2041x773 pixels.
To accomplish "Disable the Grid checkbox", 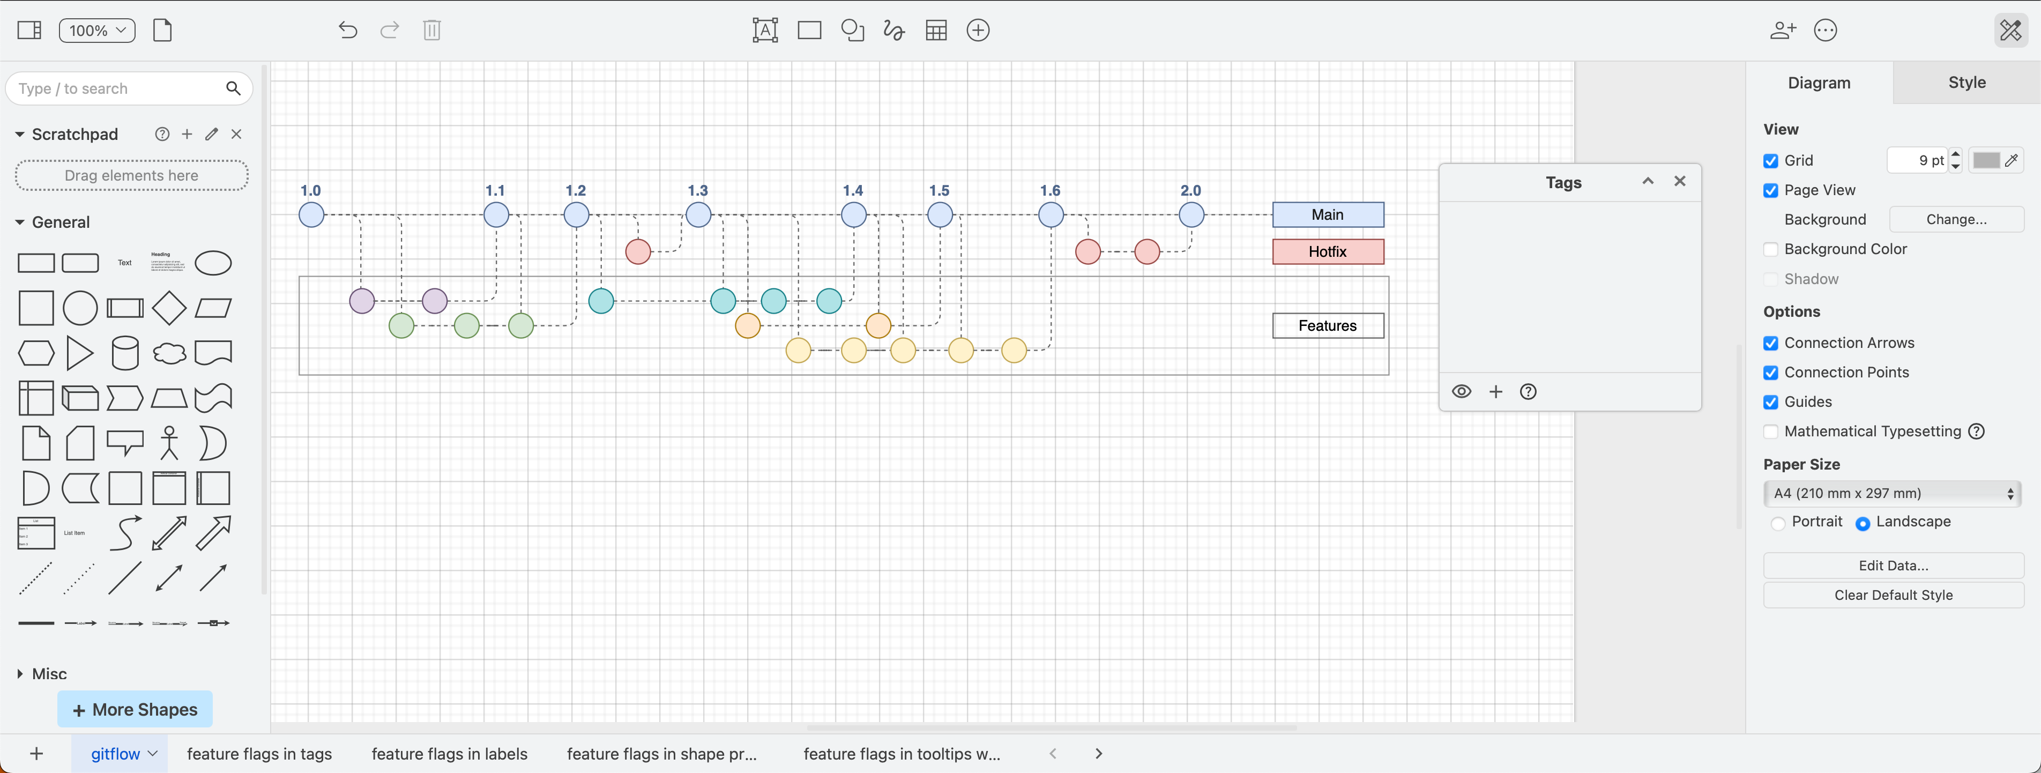I will coord(1771,159).
